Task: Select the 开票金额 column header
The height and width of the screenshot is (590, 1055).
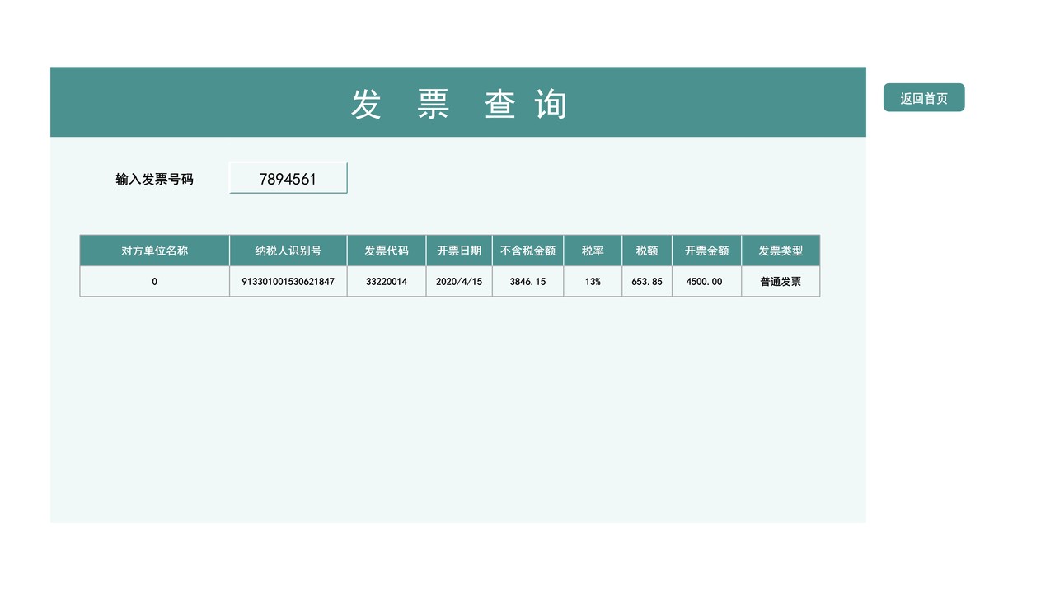Action: coord(706,251)
